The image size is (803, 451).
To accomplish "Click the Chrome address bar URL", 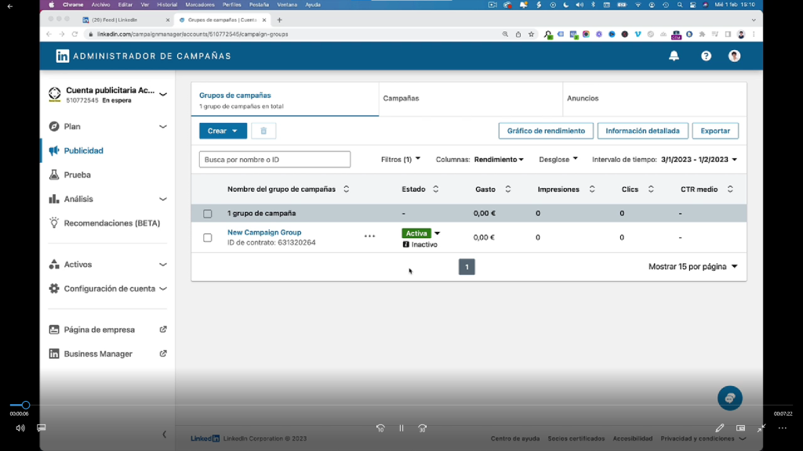I will tap(193, 34).
